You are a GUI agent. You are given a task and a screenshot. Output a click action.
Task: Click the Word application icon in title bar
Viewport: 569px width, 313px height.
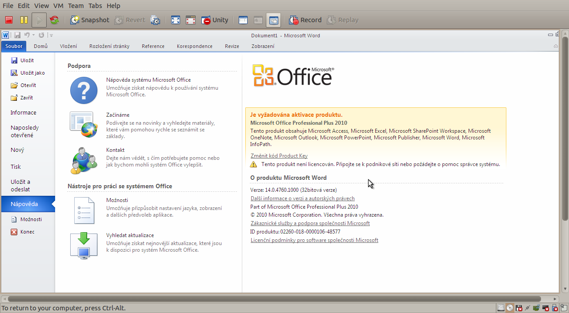coord(6,35)
